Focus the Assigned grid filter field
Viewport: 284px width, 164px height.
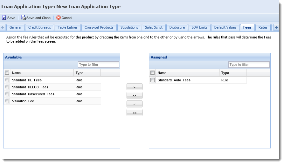click(249, 65)
